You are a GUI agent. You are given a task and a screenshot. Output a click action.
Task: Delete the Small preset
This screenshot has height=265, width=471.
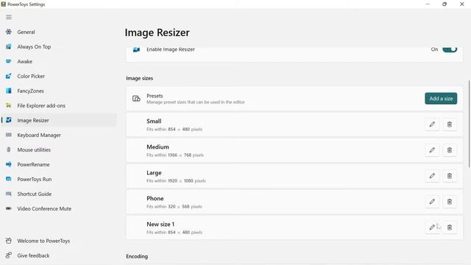click(450, 124)
